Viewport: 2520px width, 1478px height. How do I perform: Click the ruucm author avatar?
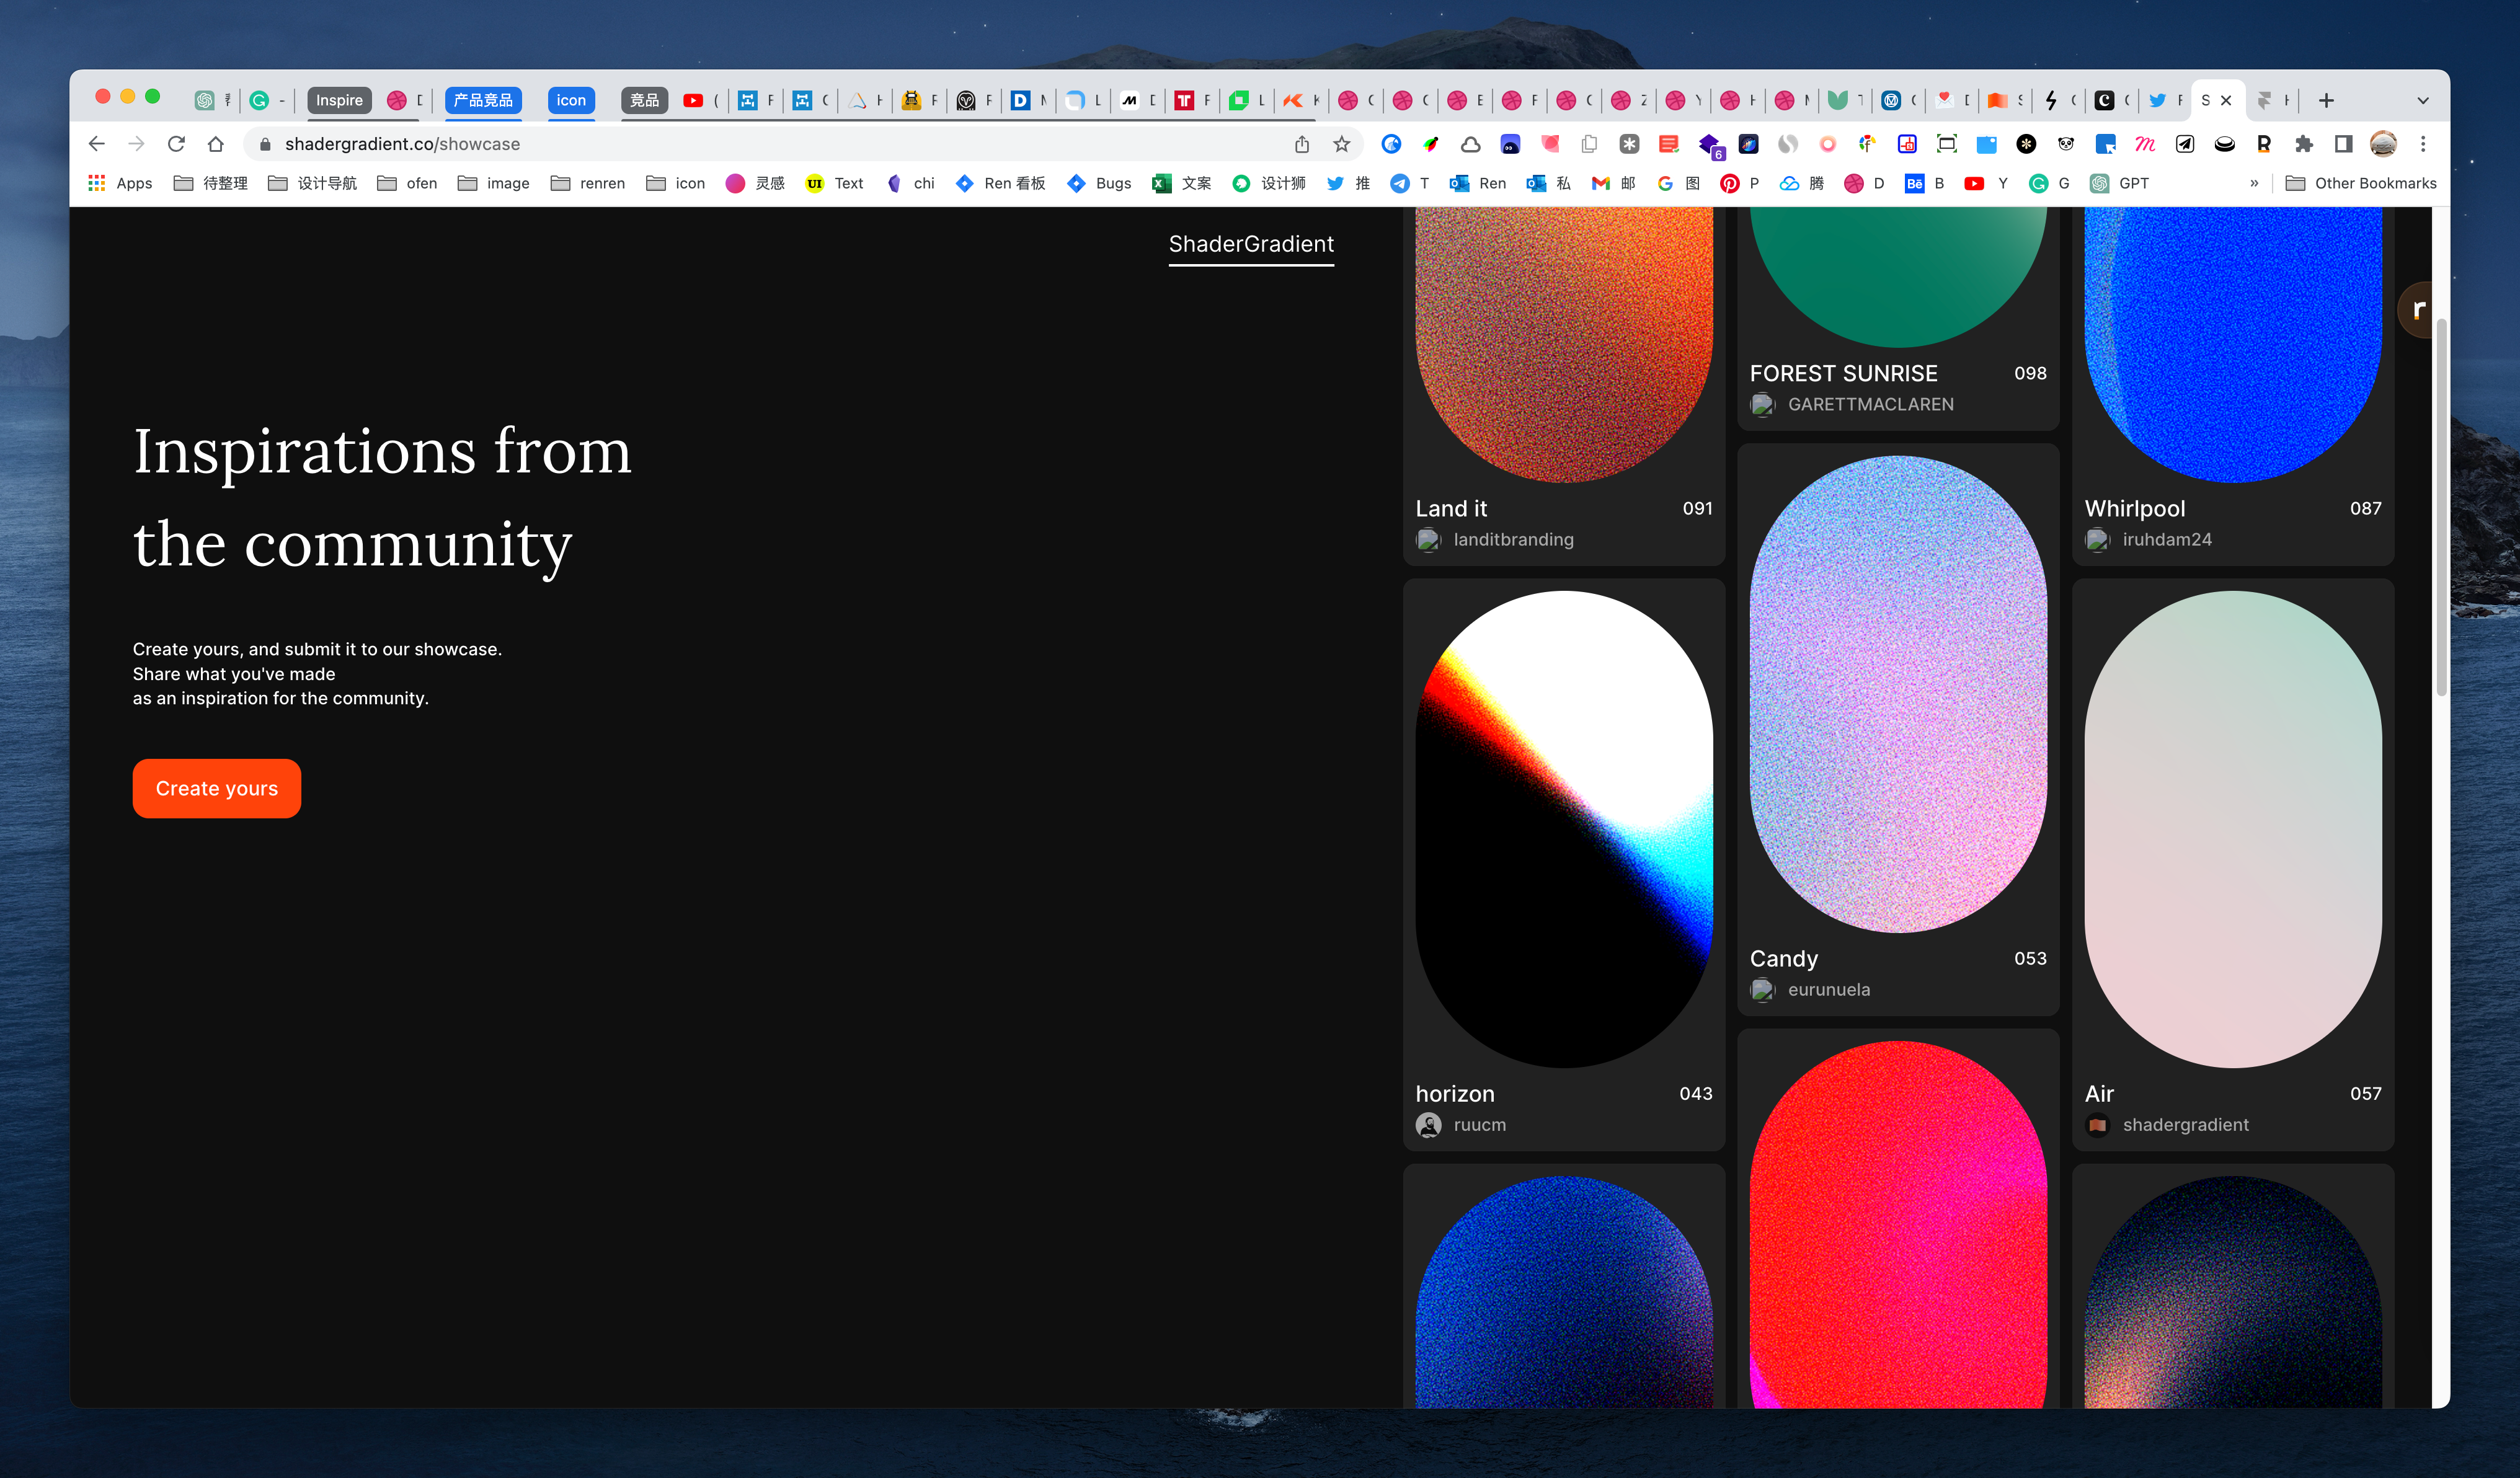point(1428,1124)
